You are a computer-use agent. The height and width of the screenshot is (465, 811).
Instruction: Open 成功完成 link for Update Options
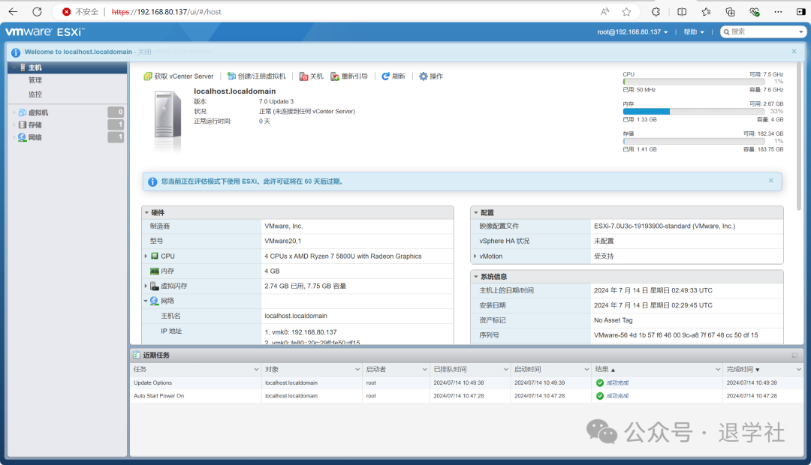pos(617,382)
